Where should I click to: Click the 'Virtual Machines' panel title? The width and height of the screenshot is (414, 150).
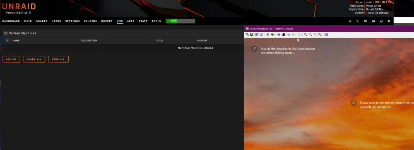pos(23,33)
